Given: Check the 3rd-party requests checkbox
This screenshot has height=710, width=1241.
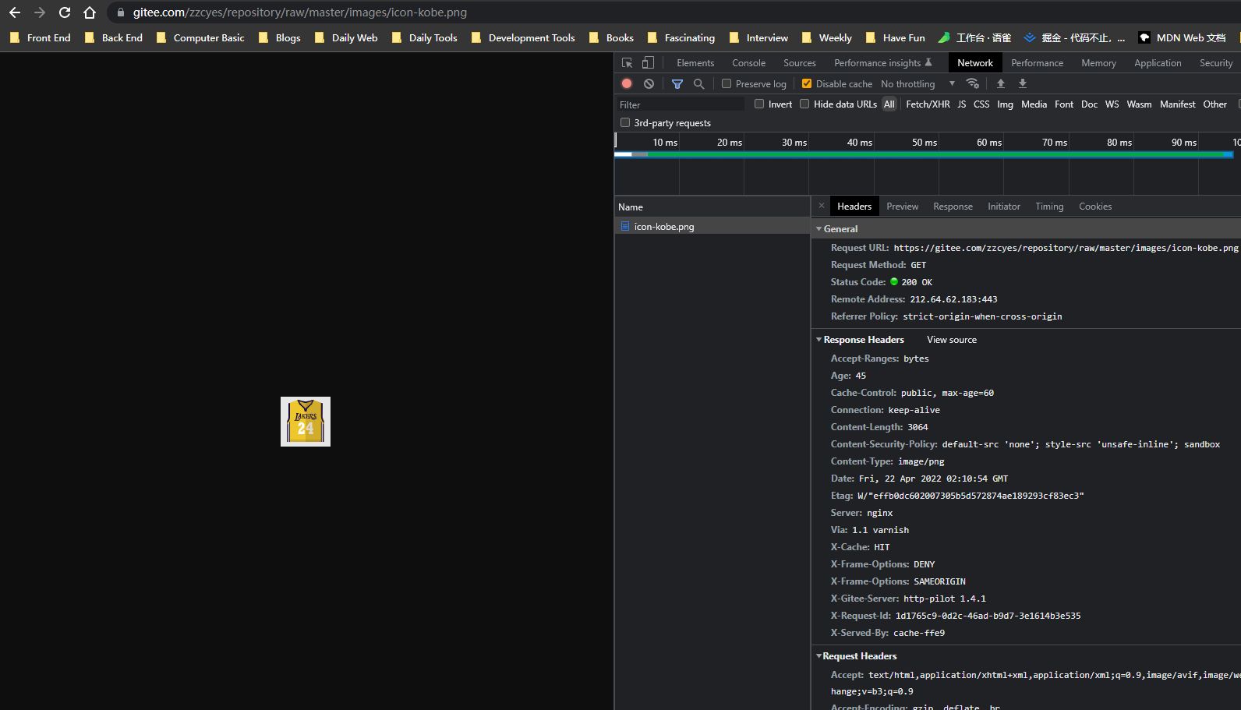Looking at the screenshot, I should click(x=625, y=122).
